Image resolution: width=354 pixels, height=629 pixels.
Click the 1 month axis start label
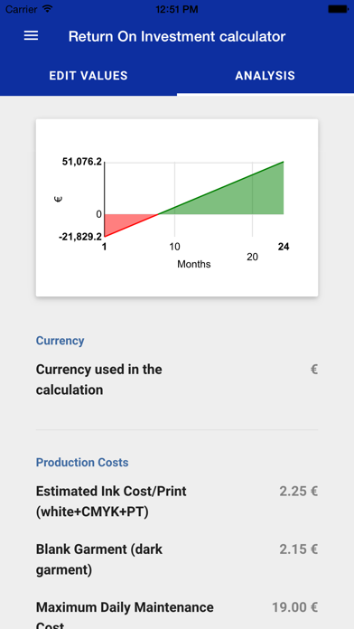tap(104, 247)
